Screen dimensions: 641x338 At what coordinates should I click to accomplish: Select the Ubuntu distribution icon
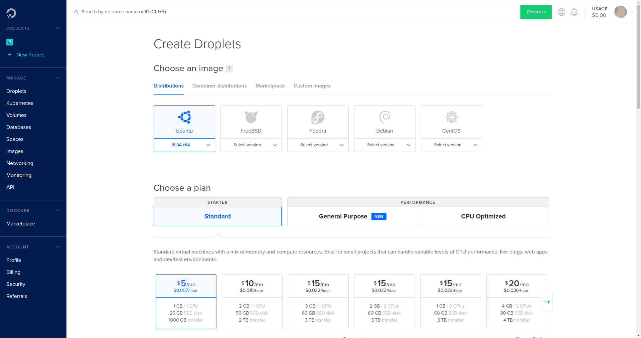184,117
